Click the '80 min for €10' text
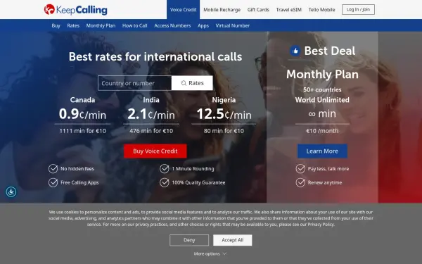 coord(224,131)
